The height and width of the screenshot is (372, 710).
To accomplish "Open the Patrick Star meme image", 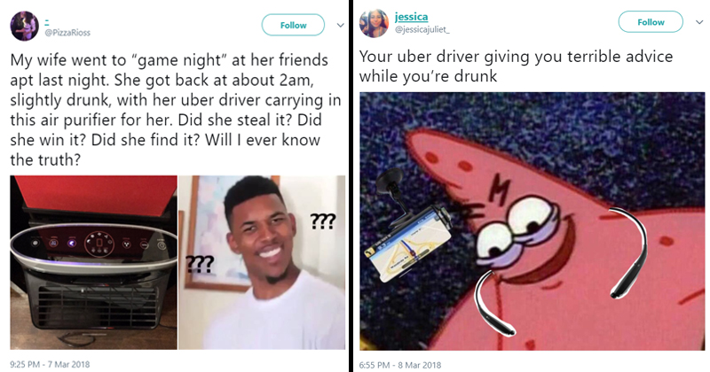I will point(532,221).
